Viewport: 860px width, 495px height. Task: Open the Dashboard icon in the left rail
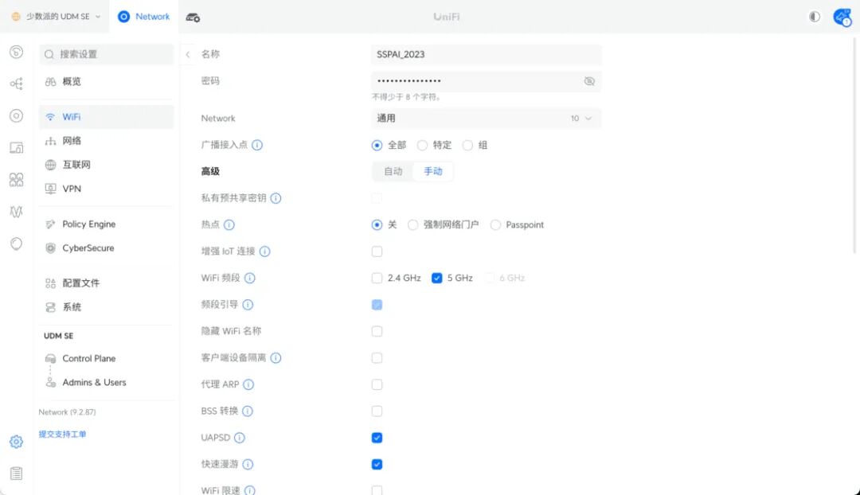(x=17, y=52)
